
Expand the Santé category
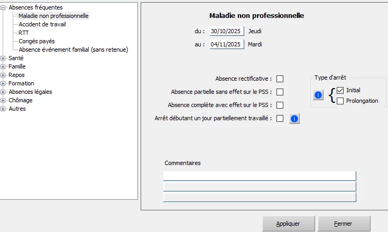tap(4, 59)
